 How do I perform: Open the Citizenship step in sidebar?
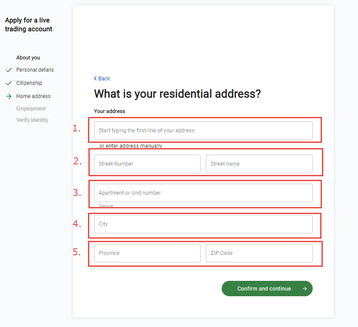click(x=29, y=83)
